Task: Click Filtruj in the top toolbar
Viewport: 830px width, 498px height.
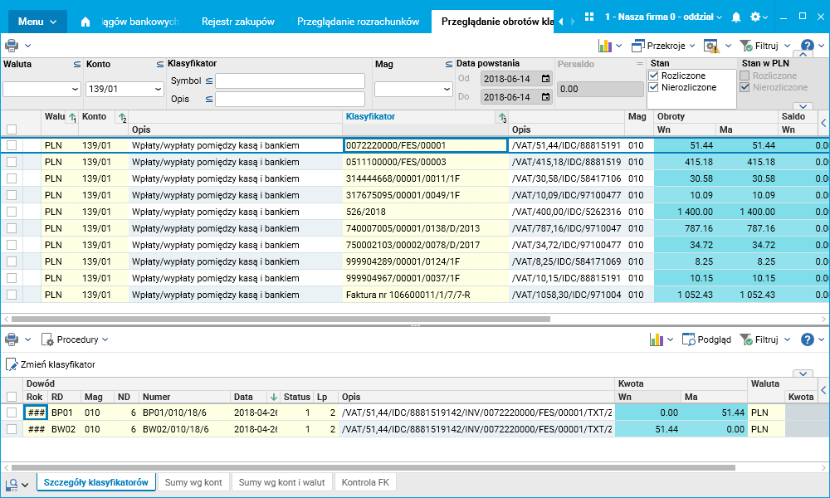Action: click(x=757, y=46)
